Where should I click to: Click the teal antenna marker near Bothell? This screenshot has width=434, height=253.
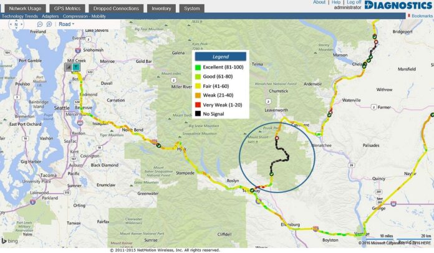(75, 66)
